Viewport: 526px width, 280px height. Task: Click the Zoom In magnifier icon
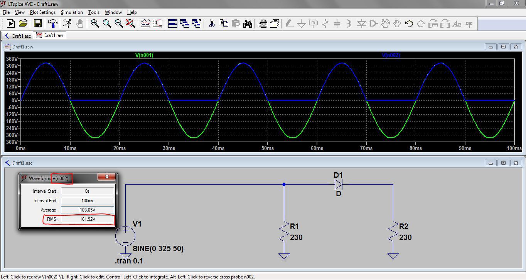tap(95, 24)
